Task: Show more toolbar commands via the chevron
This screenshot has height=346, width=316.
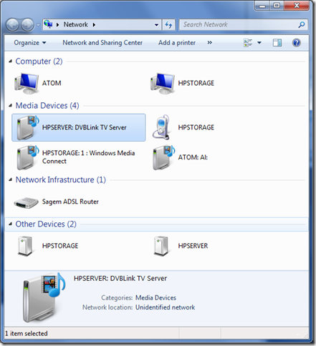Action: tap(209, 43)
